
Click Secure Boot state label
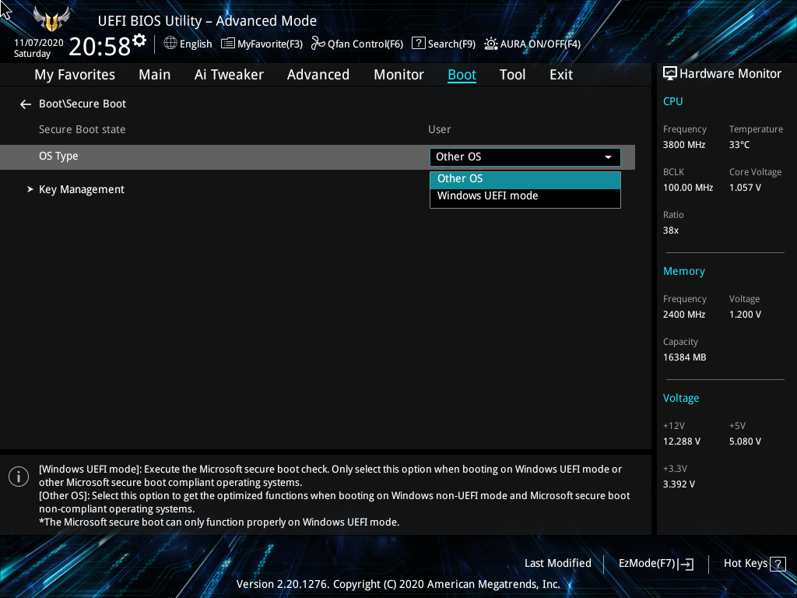(83, 129)
